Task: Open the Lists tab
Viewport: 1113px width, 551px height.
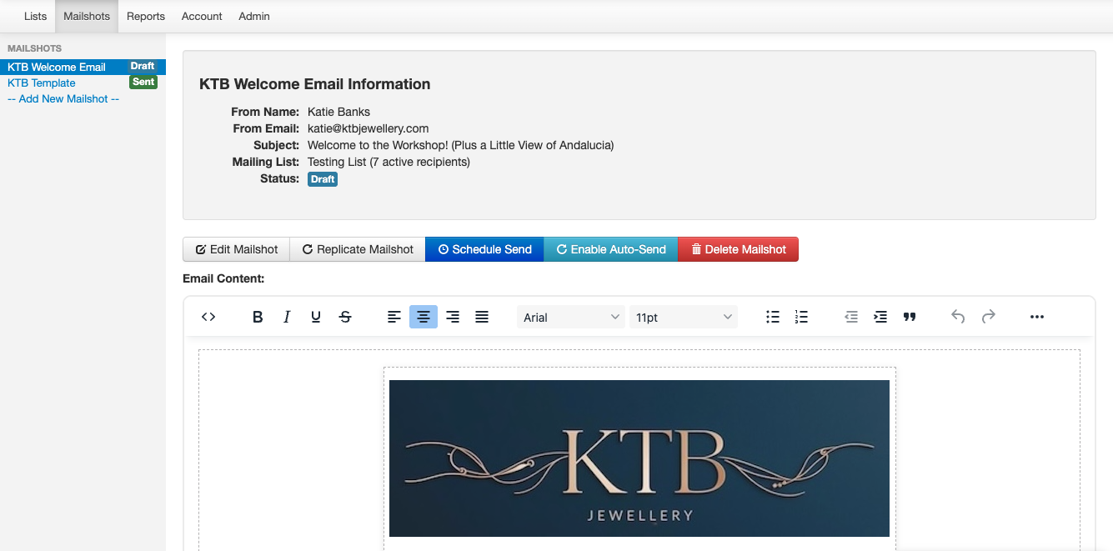Action: point(36,16)
